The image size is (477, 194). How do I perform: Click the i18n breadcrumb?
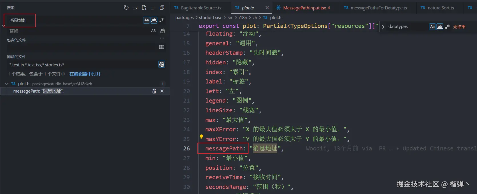pos(243,18)
